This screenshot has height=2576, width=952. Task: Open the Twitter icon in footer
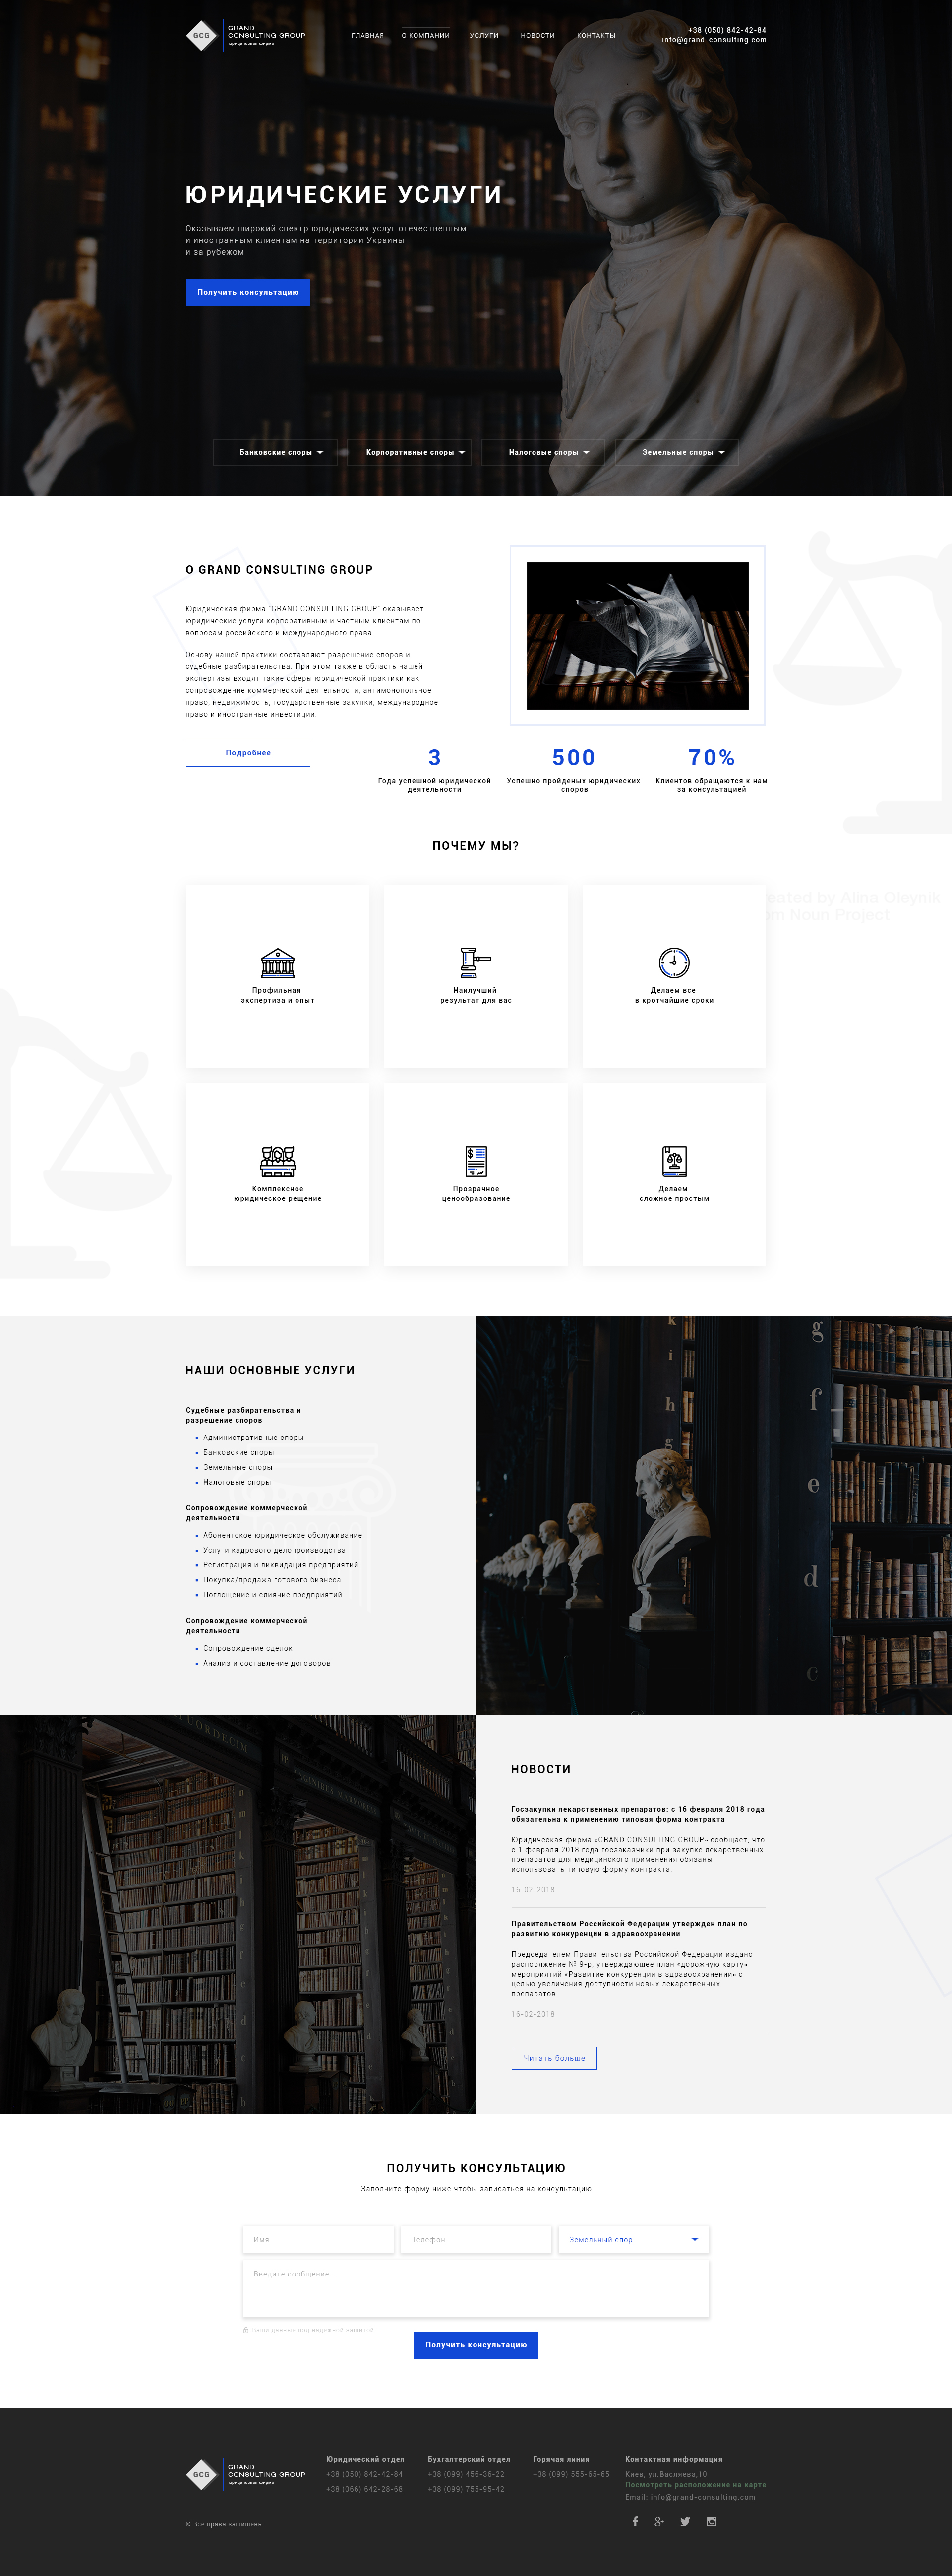(685, 2522)
